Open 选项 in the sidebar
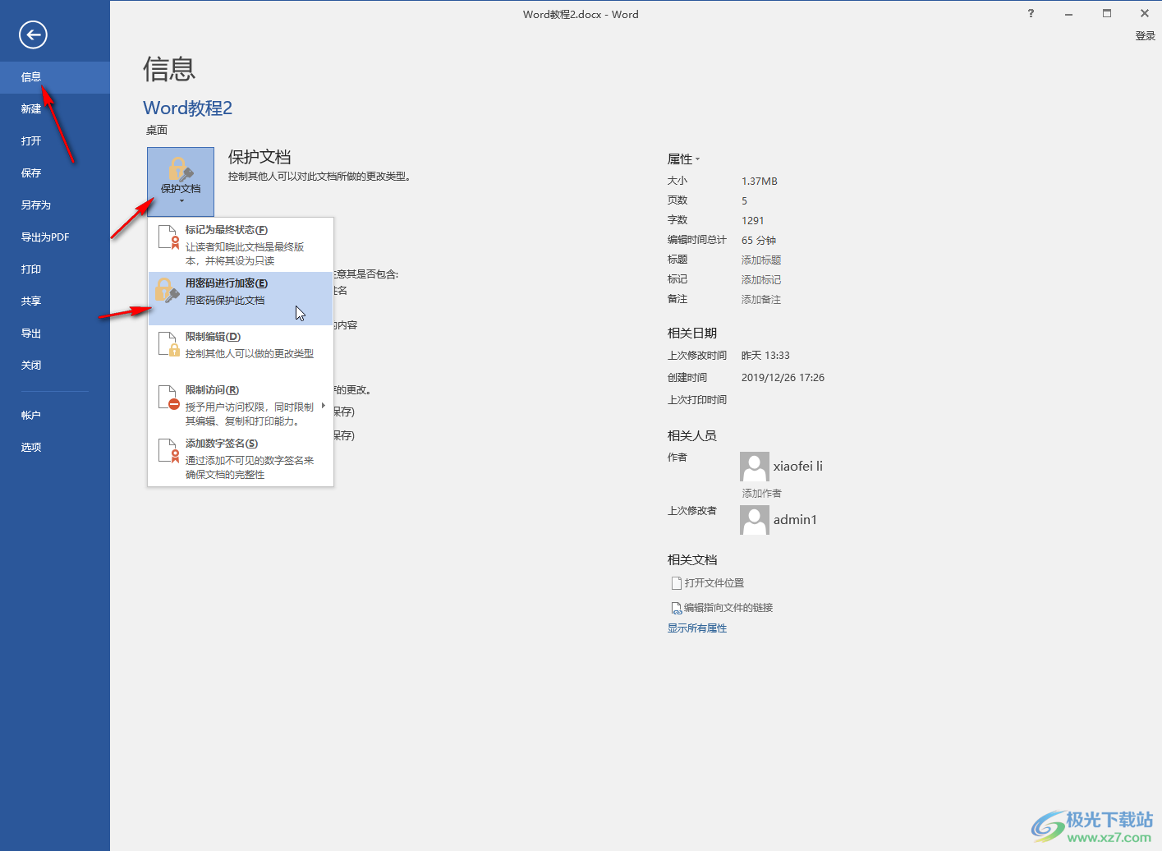 coord(55,448)
